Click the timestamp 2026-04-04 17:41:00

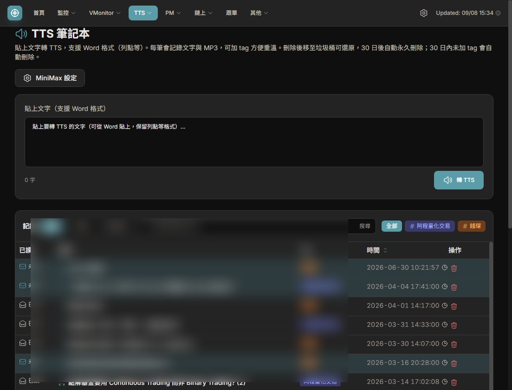(403, 286)
